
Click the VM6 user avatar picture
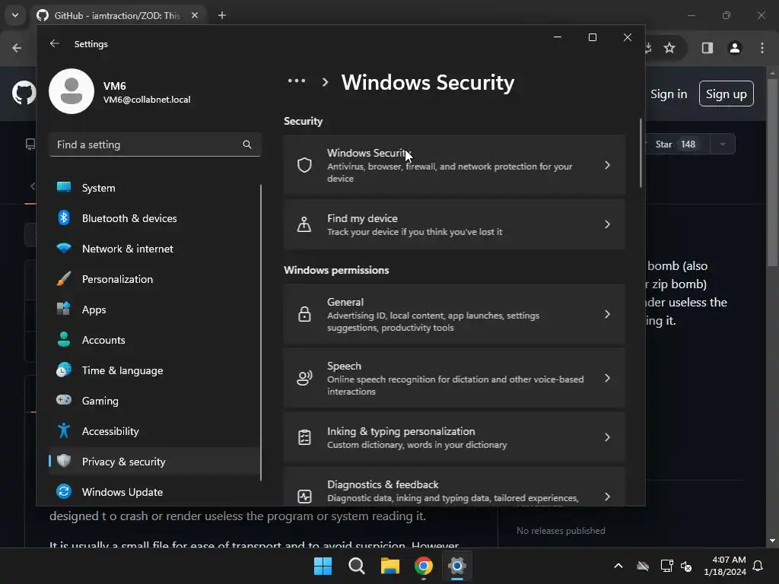coord(72,91)
